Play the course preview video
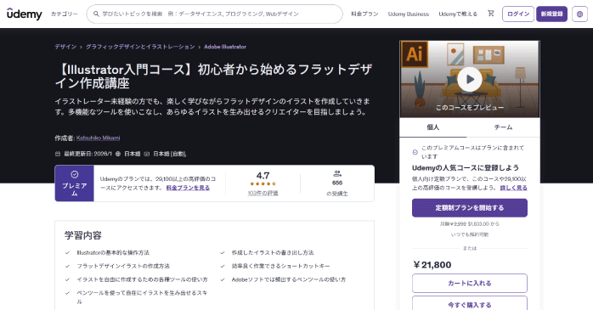 tap(470, 79)
